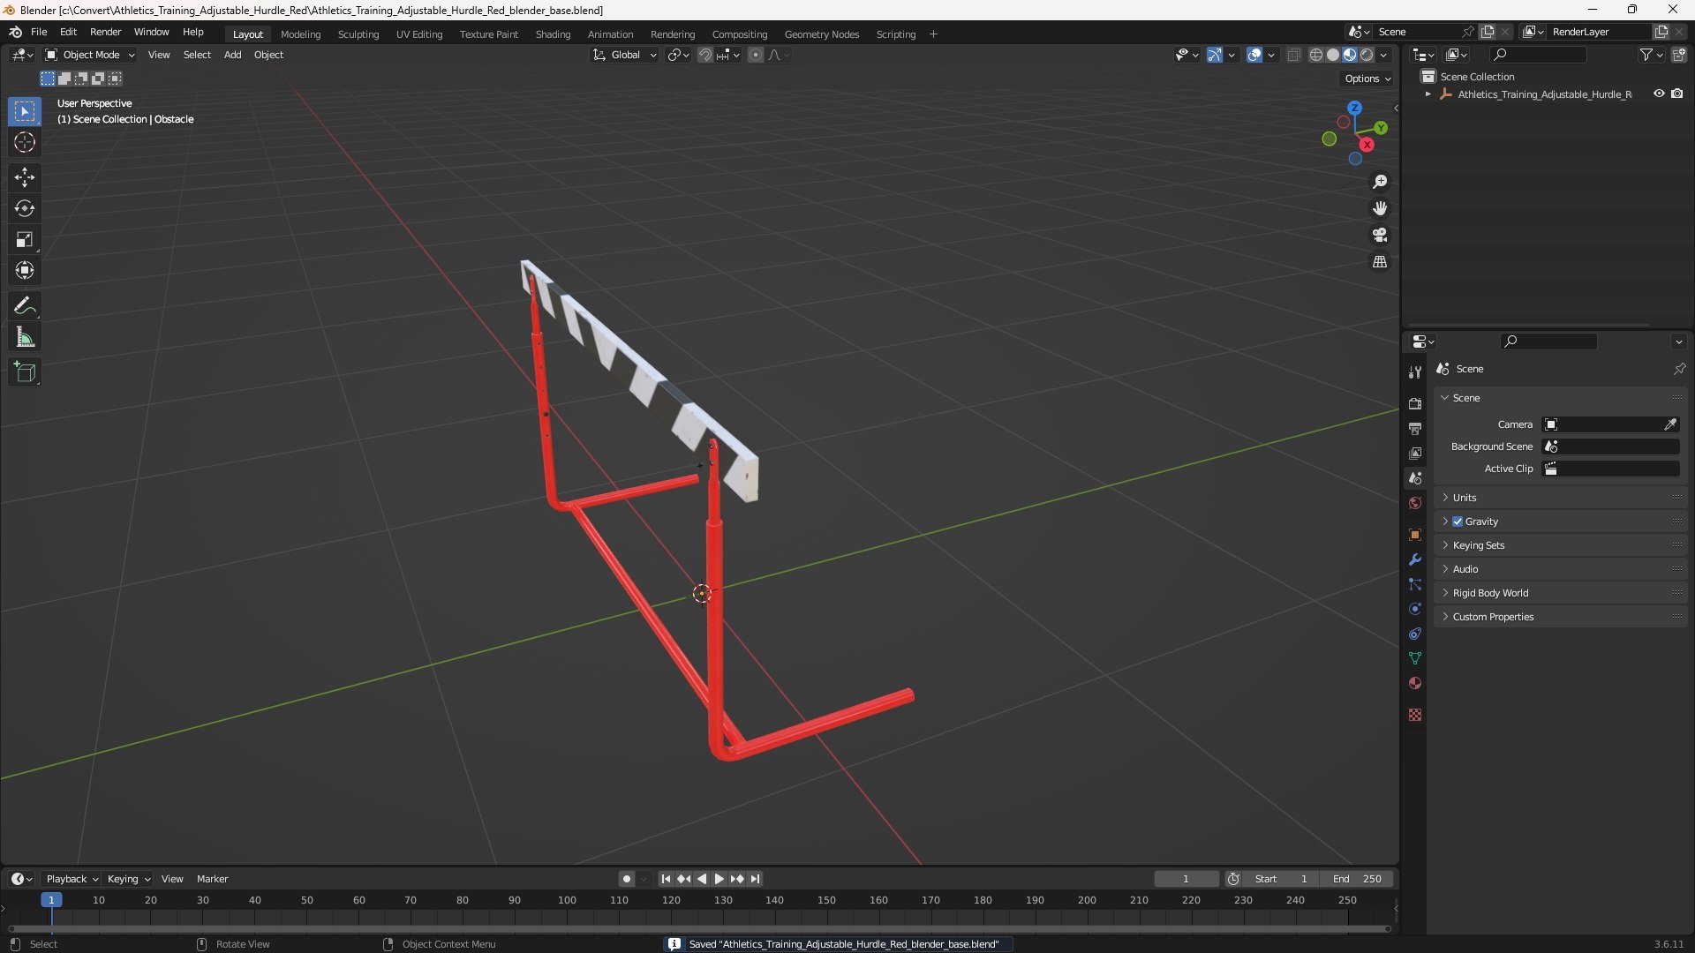Viewport: 1695px width, 953px height.
Task: Activate the Move tool
Action: click(x=24, y=177)
